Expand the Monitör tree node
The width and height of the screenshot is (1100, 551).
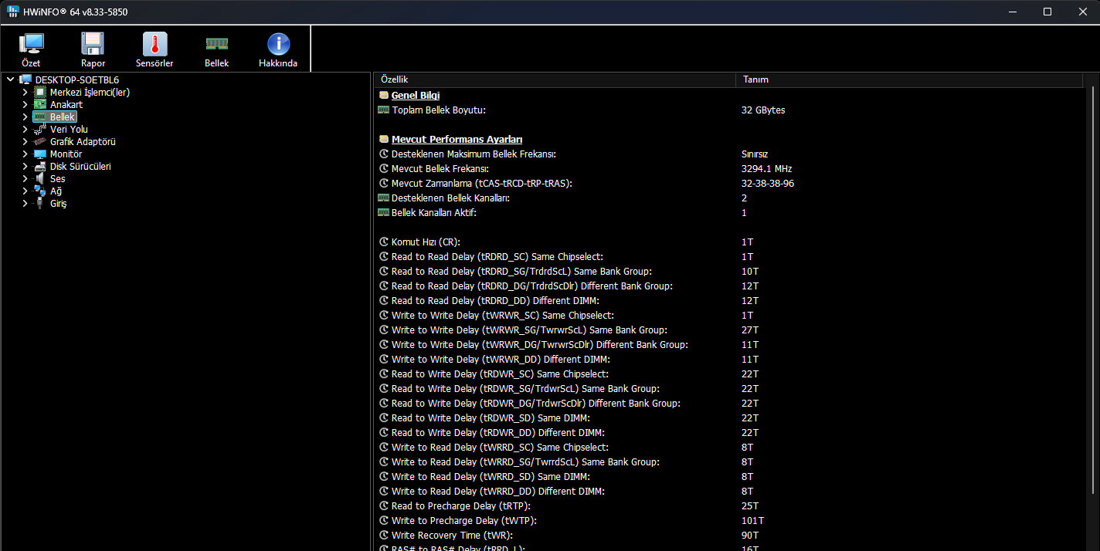tap(25, 154)
